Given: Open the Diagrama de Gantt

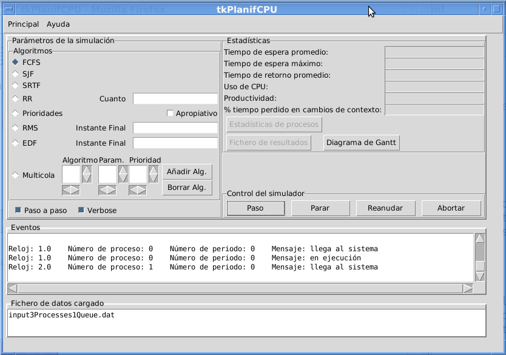Looking at the screenshot, I should click(361, 143).
